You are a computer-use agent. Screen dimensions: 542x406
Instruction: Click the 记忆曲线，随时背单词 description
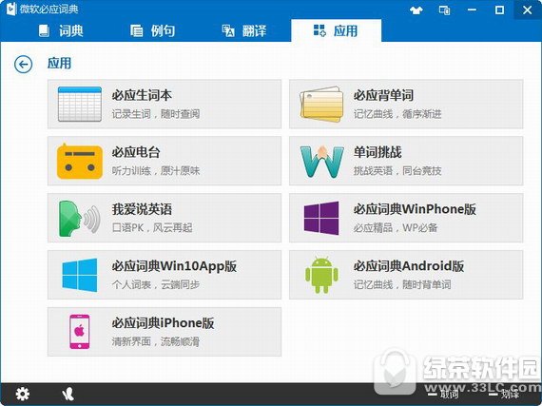tap(402, 284)
